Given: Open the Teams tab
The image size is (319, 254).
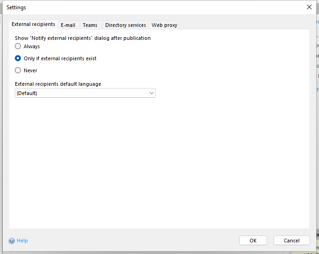Looking at the screenshot, I should tap(90, 25).
